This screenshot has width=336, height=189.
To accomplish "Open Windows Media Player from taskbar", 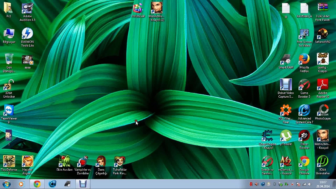I will pos(21,184).
